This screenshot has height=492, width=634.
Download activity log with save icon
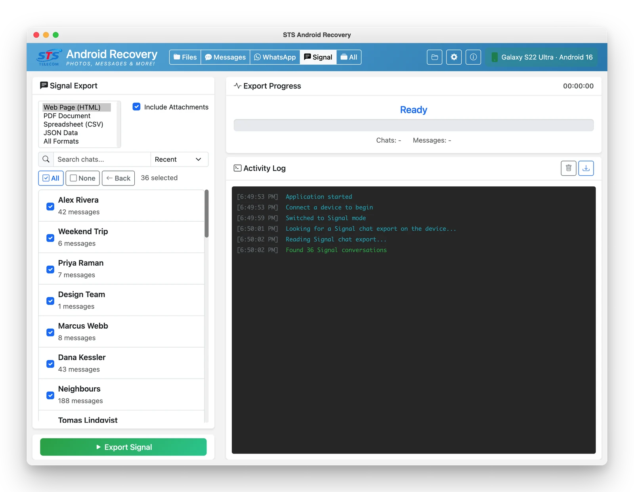(586, 168)
